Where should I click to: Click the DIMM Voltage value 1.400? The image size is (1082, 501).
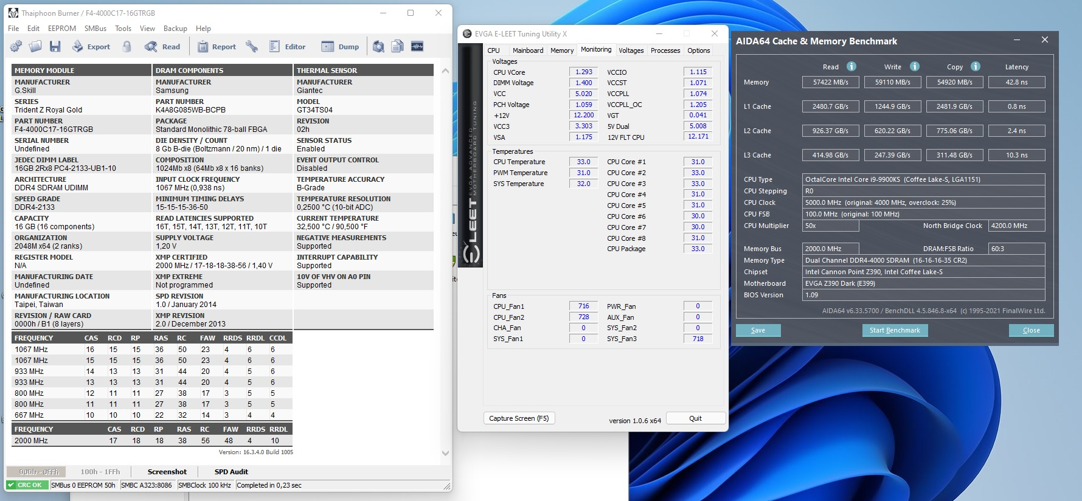tap(584, 83)
